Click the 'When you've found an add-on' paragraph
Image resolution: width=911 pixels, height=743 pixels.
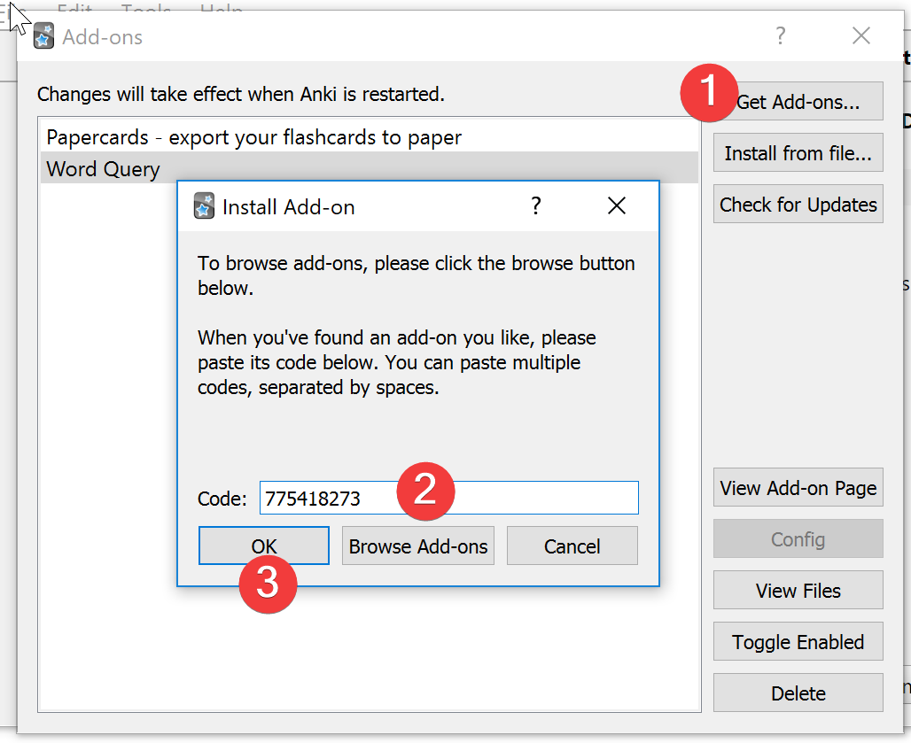point(397,362)
